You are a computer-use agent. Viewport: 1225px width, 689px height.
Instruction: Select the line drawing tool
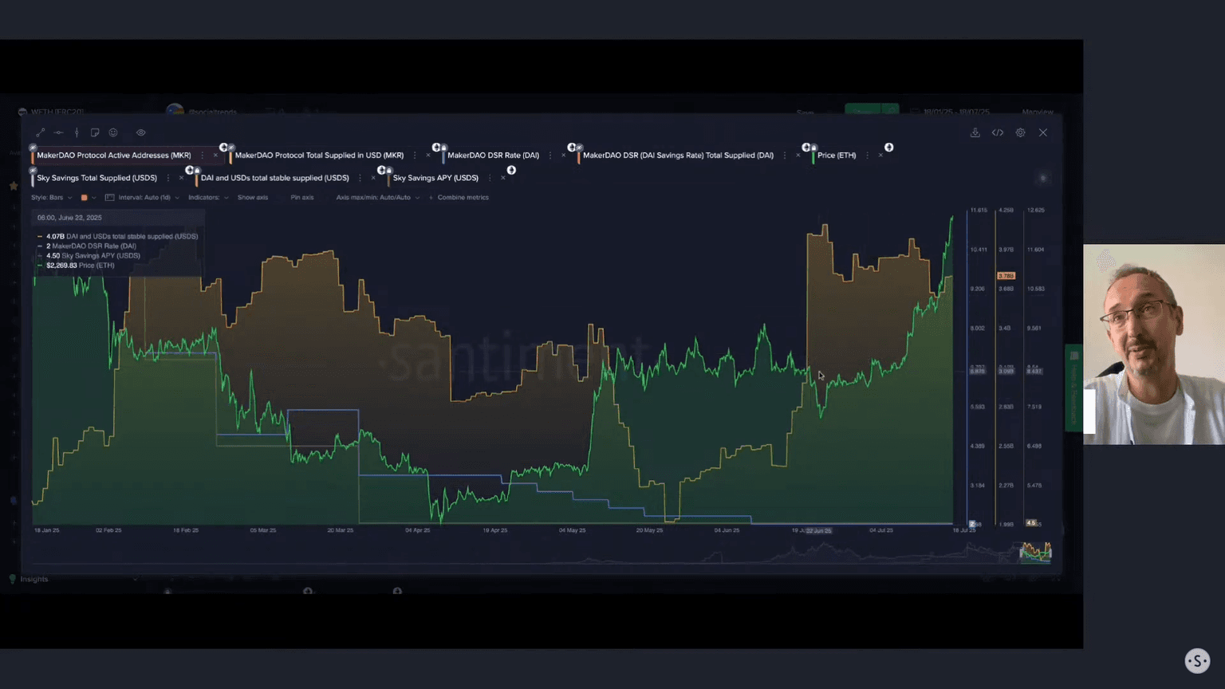[41, 132]
